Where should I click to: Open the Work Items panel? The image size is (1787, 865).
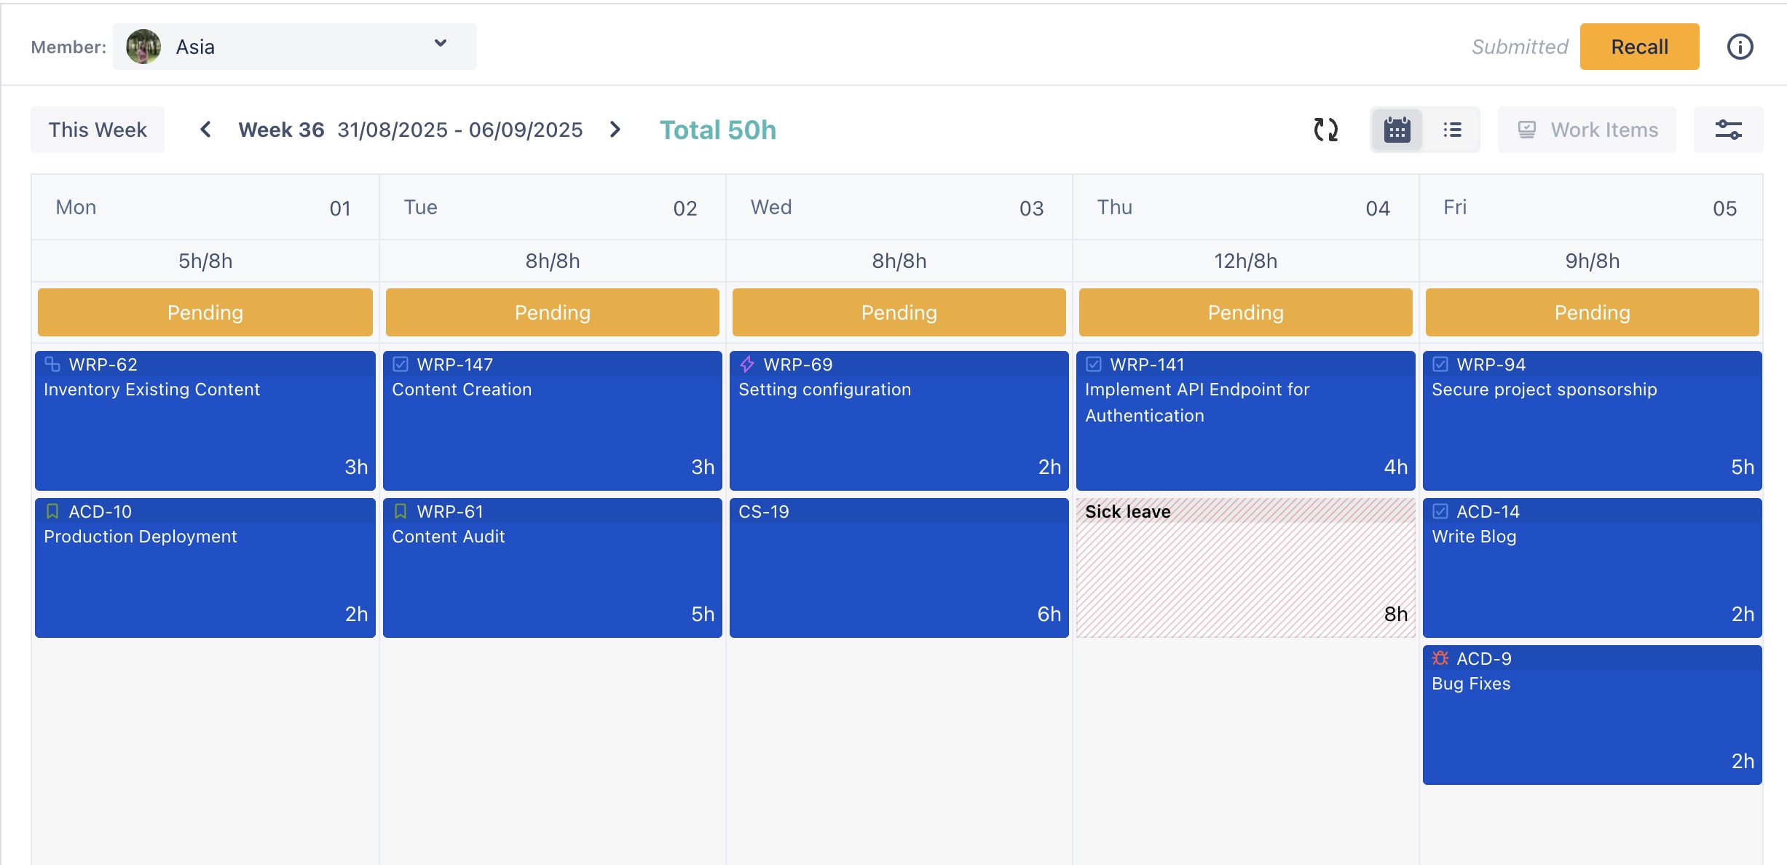(1587, 130)
